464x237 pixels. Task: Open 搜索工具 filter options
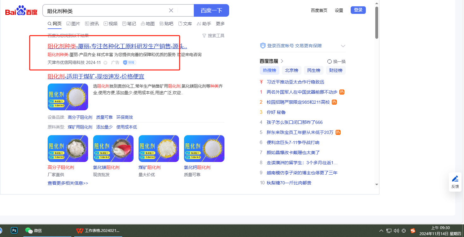pos(213,36)
